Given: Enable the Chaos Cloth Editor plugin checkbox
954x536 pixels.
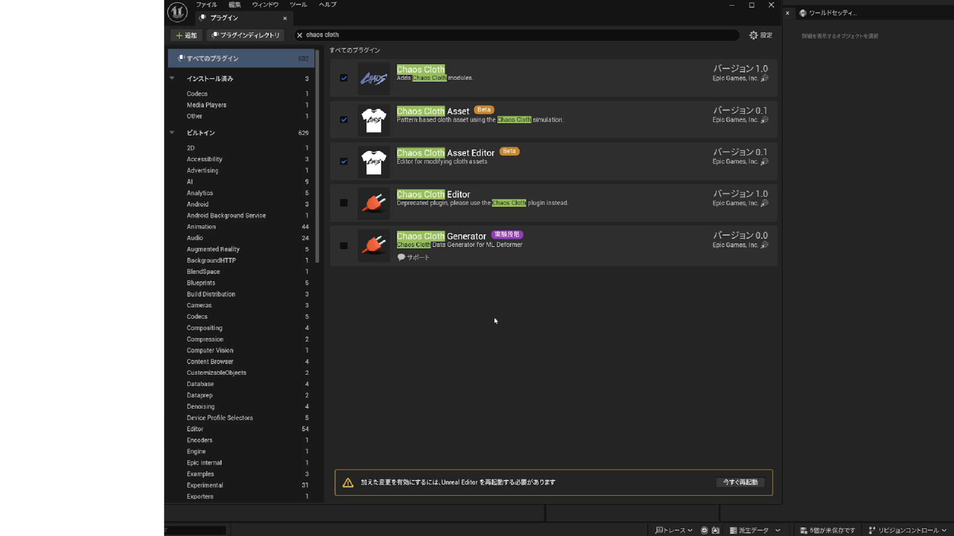Looking at the screenshot, I should (344, 203).
